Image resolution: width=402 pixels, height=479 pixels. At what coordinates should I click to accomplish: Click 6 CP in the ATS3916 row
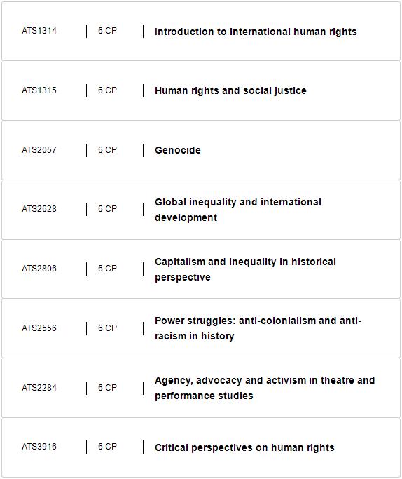click(x=107, y=447)
